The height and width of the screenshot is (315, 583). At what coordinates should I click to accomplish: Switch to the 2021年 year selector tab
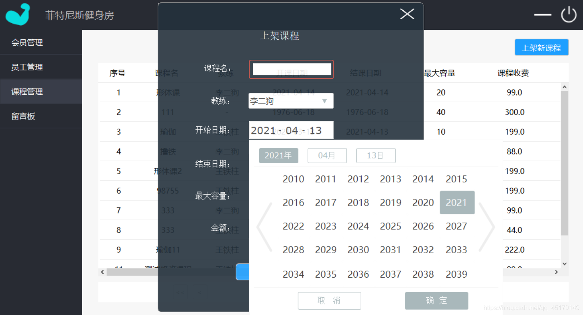point(278,155)
